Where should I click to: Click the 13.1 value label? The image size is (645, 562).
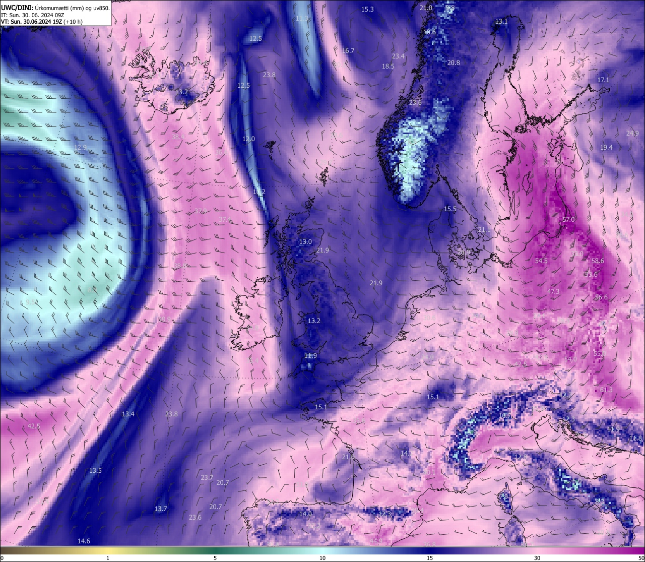coord(501,22)
